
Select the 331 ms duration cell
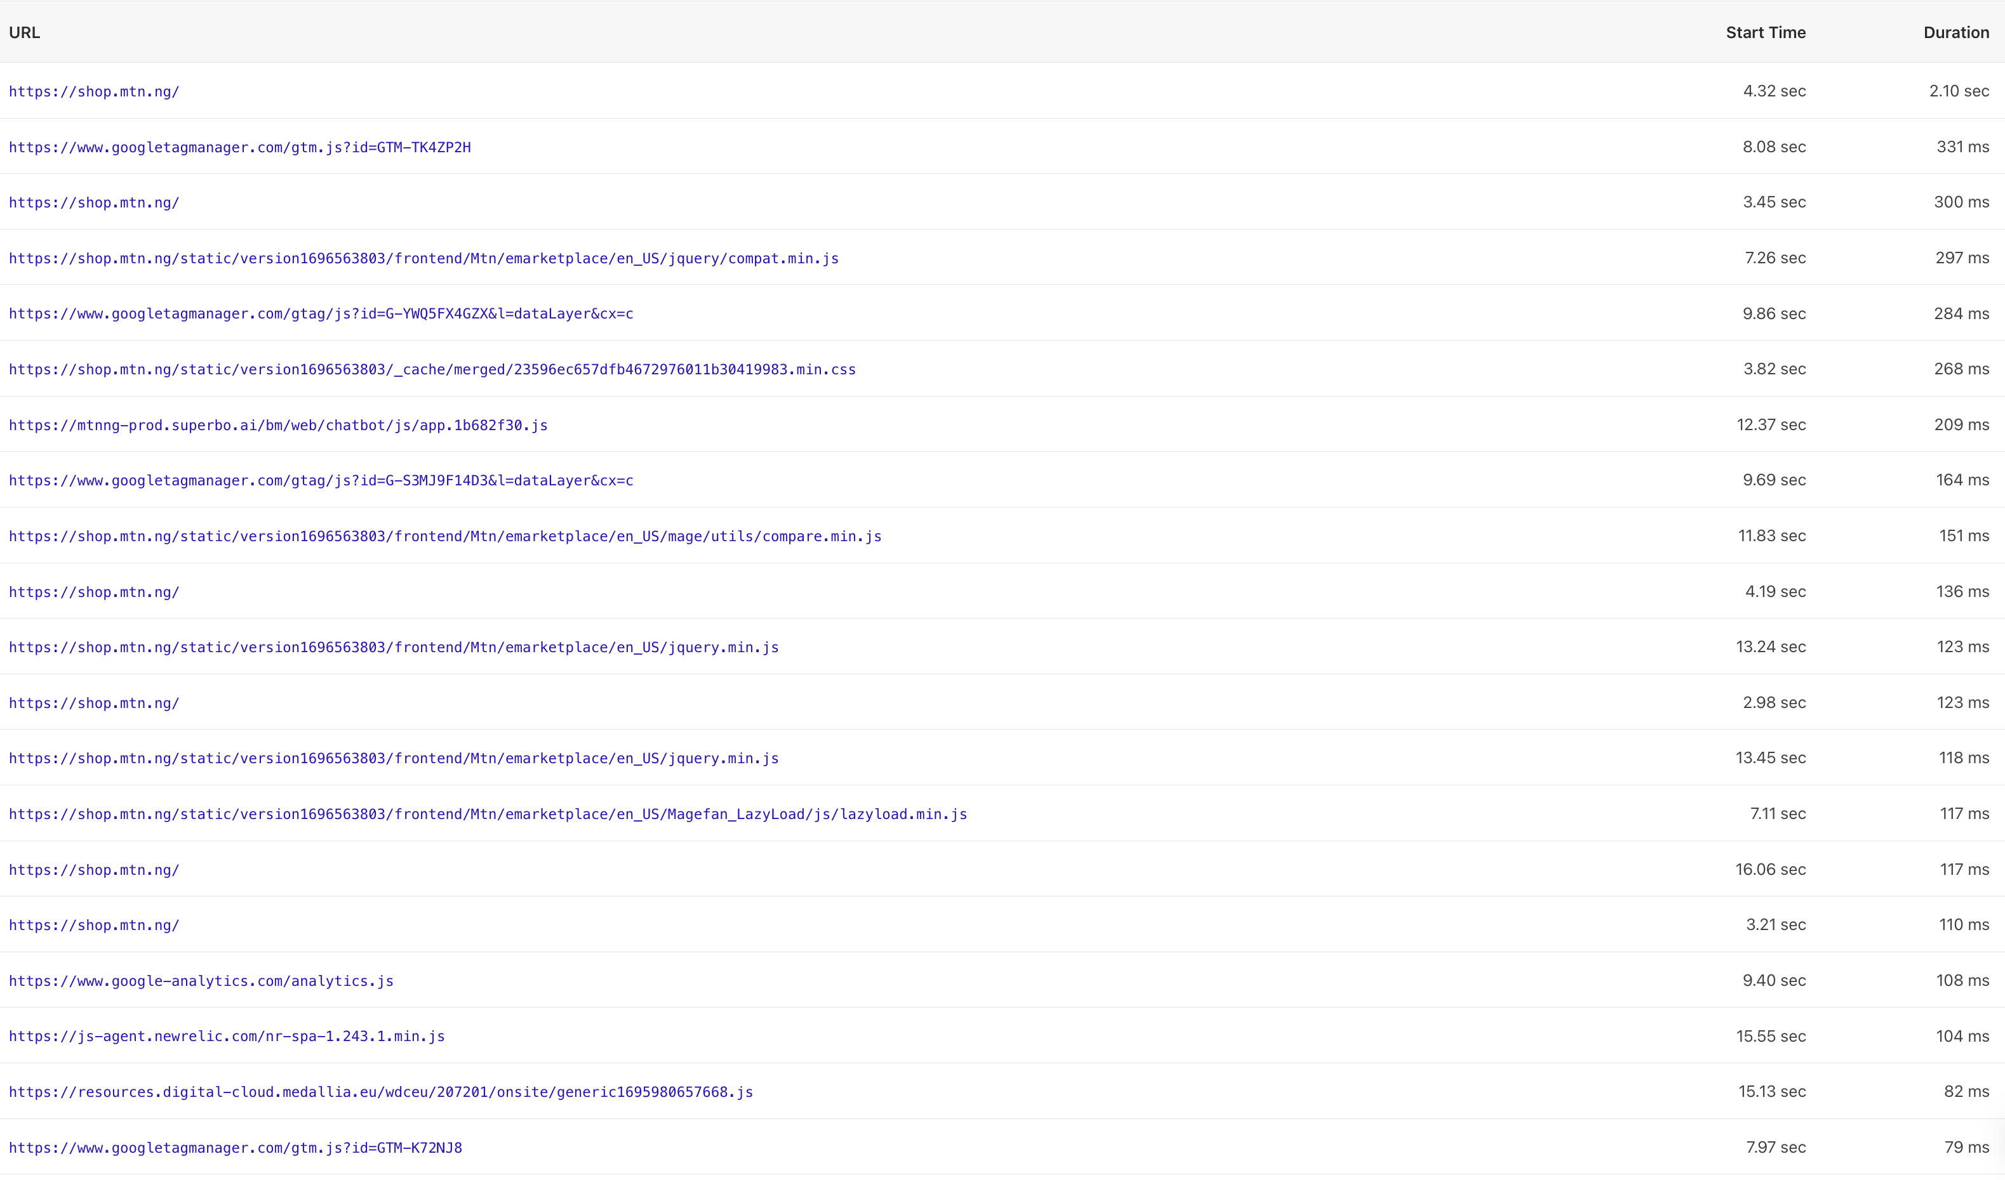(1963, 147)
